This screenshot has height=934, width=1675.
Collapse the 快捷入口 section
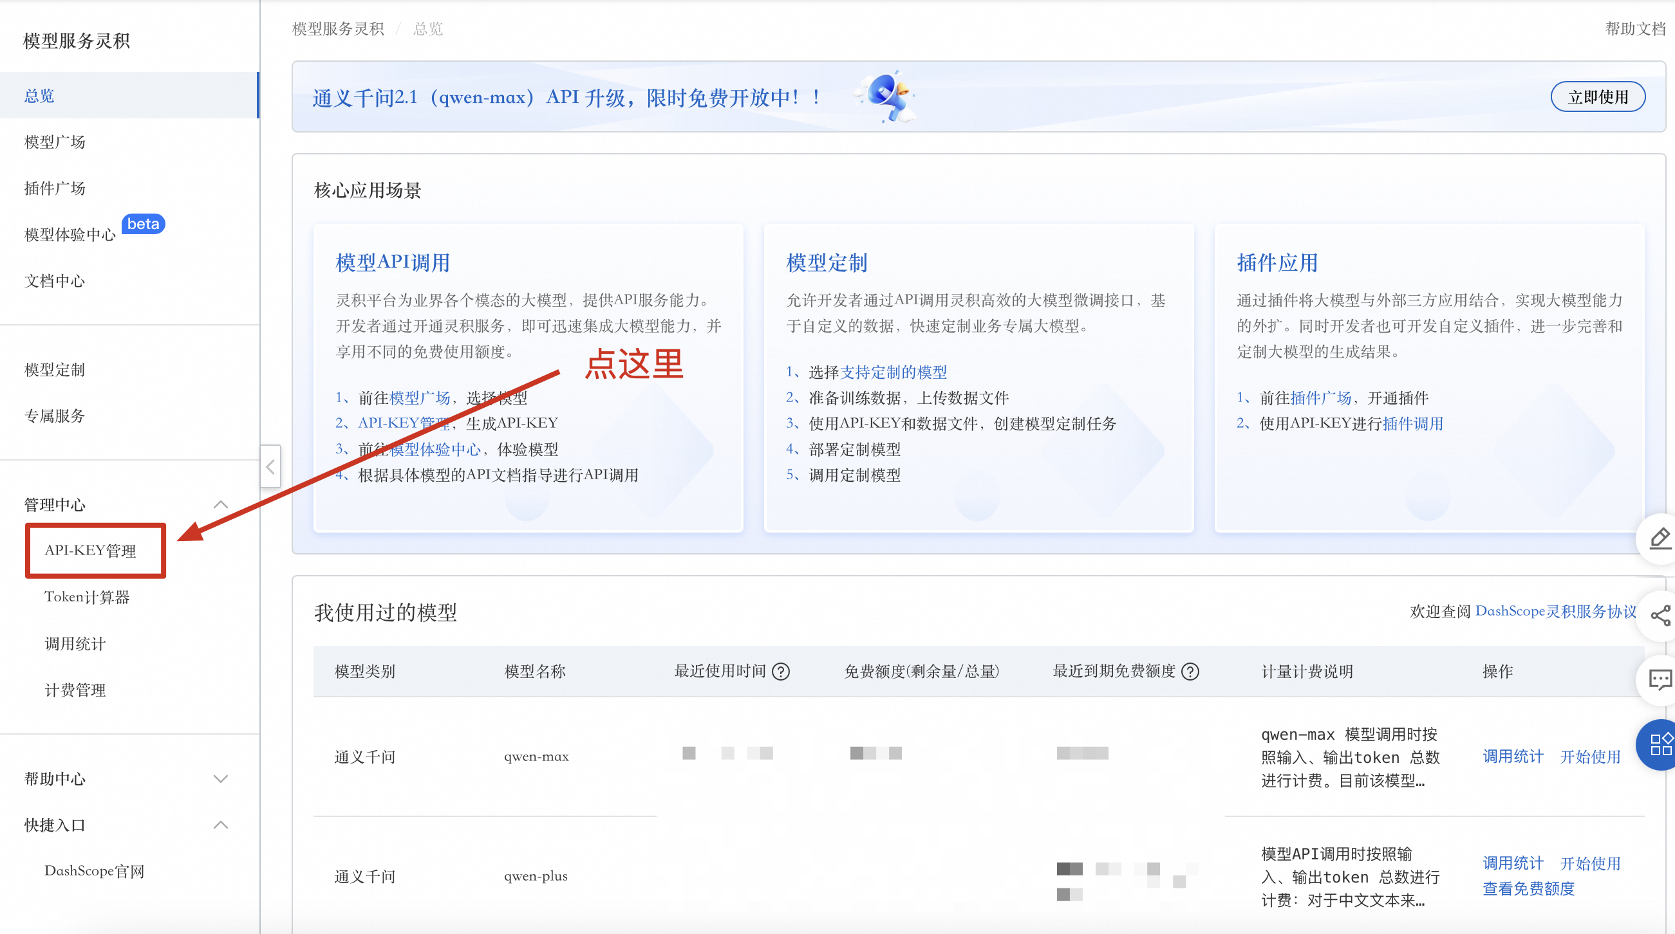220,825
